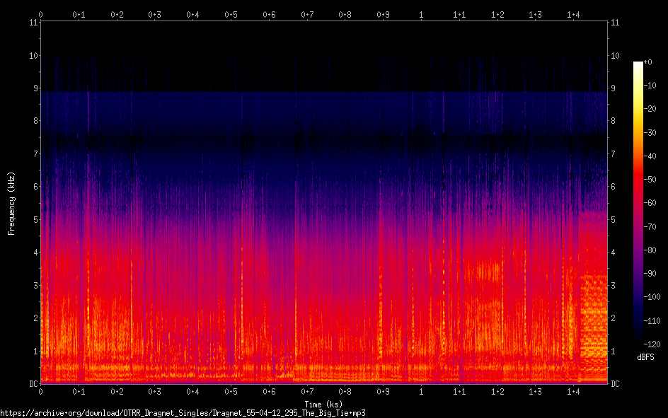Click the 1 ks mark on the top axis

click(x=422, y=14)
